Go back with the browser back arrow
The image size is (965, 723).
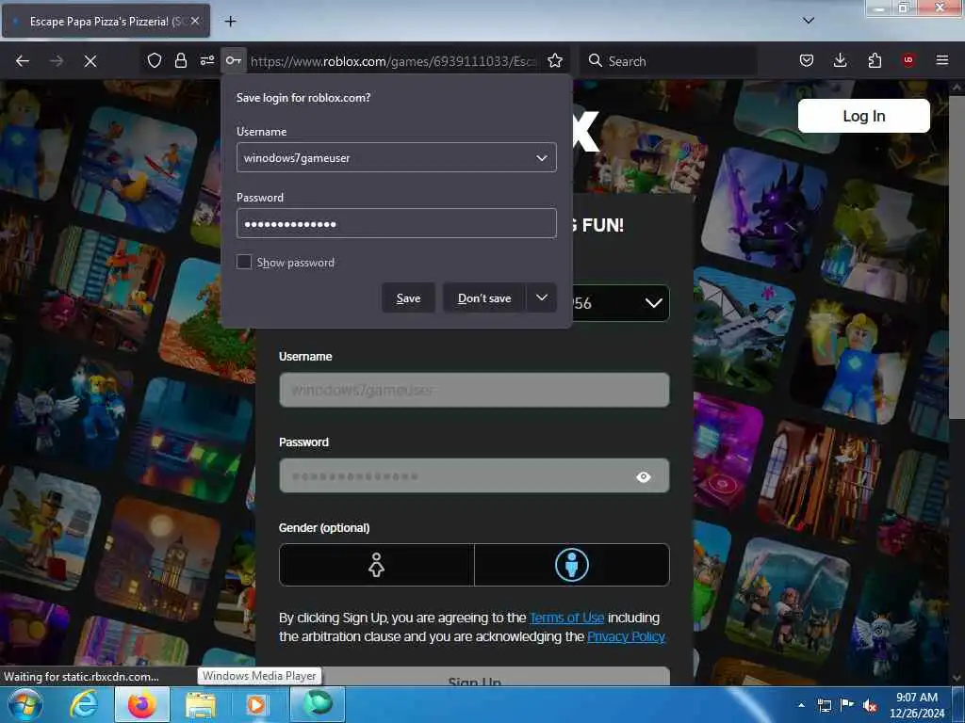tap(23, 61)
